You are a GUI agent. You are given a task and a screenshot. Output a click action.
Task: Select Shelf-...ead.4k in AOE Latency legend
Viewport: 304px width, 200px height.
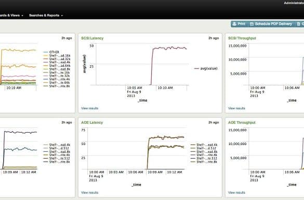pos(204,145)
